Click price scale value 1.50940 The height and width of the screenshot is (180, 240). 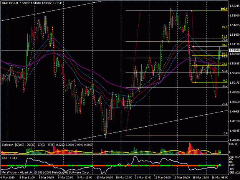tap(234, 54)
